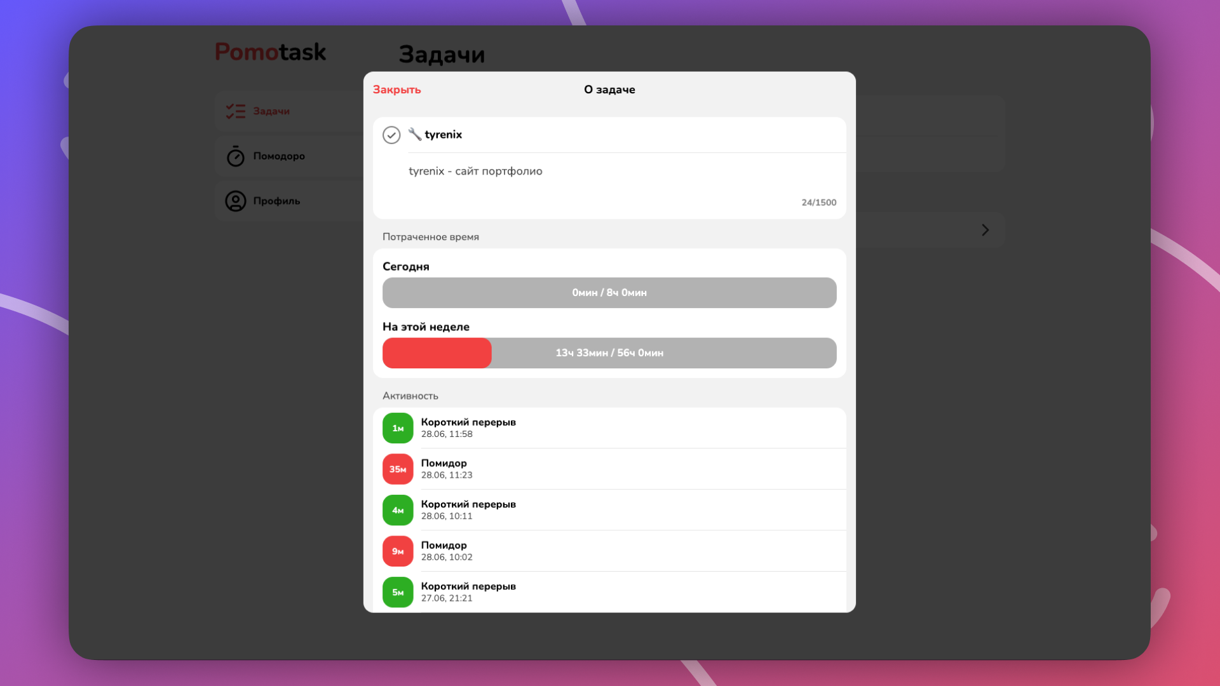
Task: Click the wrench emoji next to tyrenix
Action: pos(414,134)
